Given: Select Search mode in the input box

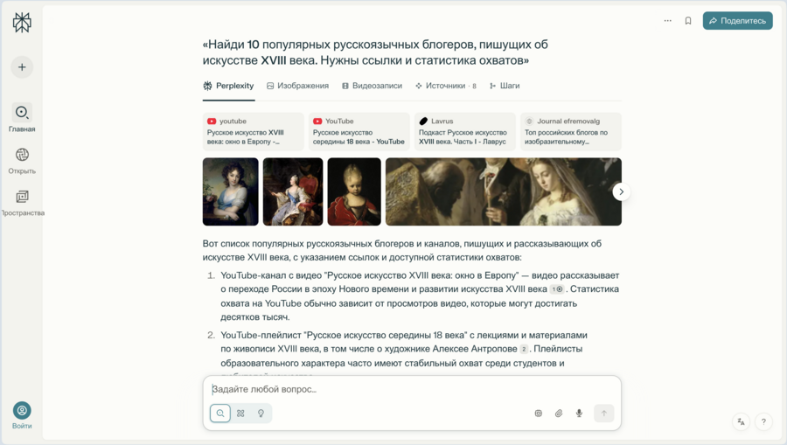Looking at the screenshot, I should (x=220, y=414).
